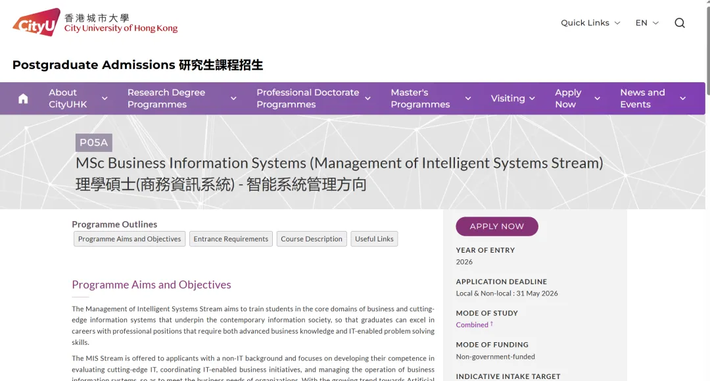Viewport: 710px width, 381px height.
Task: Open the Visiting menu
Action: [x=513, y=99]
